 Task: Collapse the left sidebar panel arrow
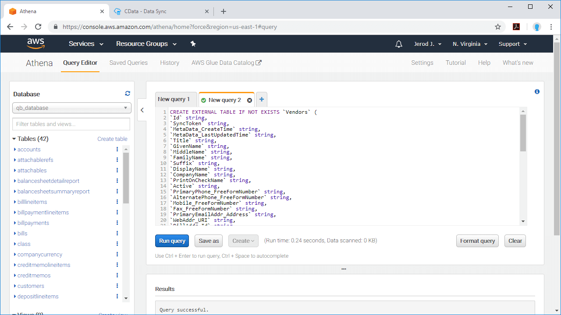(142, 110)
